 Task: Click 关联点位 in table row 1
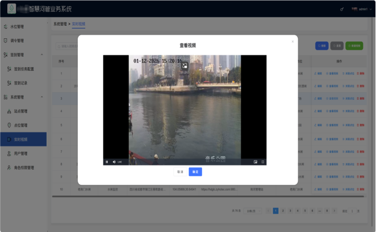348,73
